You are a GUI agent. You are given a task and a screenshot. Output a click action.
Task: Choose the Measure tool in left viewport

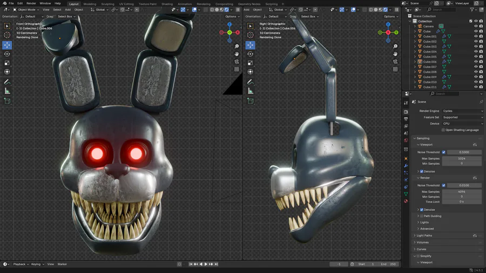tap(8, 91)
